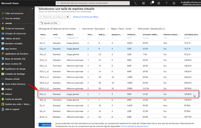Click the Azure Active Directory diamond icon

(3, 84)
